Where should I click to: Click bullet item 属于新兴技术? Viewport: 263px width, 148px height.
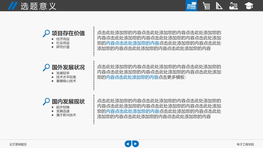(x=66, y=115)
